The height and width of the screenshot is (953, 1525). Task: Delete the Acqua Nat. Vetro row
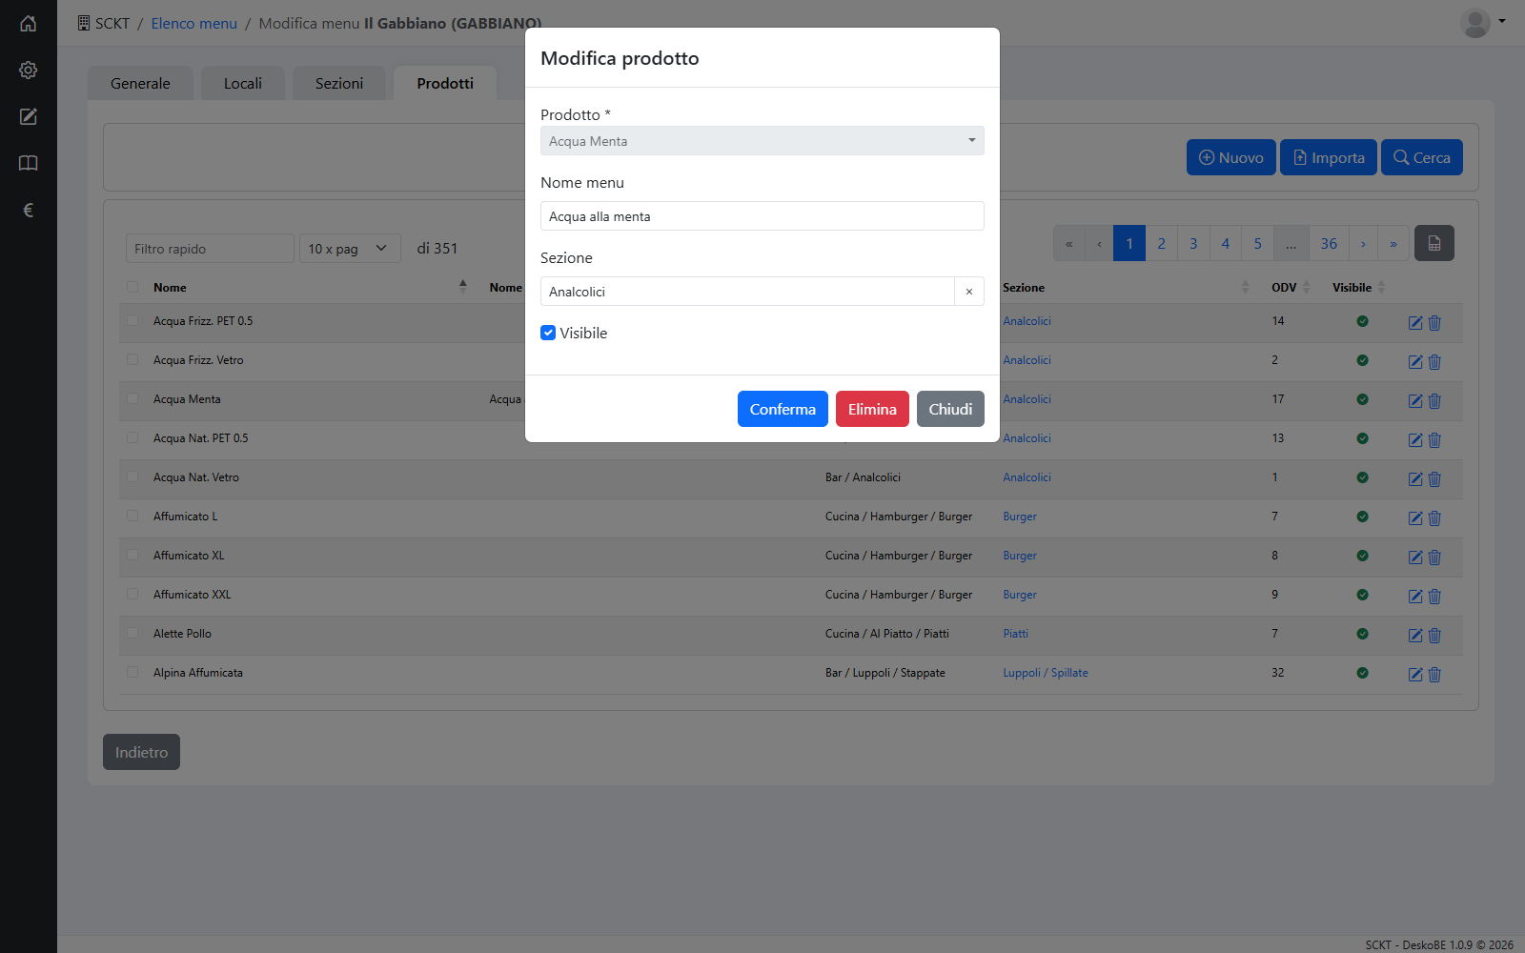click(1435, 479)
